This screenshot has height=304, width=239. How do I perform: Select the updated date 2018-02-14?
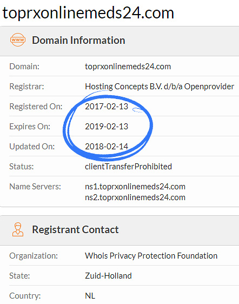(107, 147)
